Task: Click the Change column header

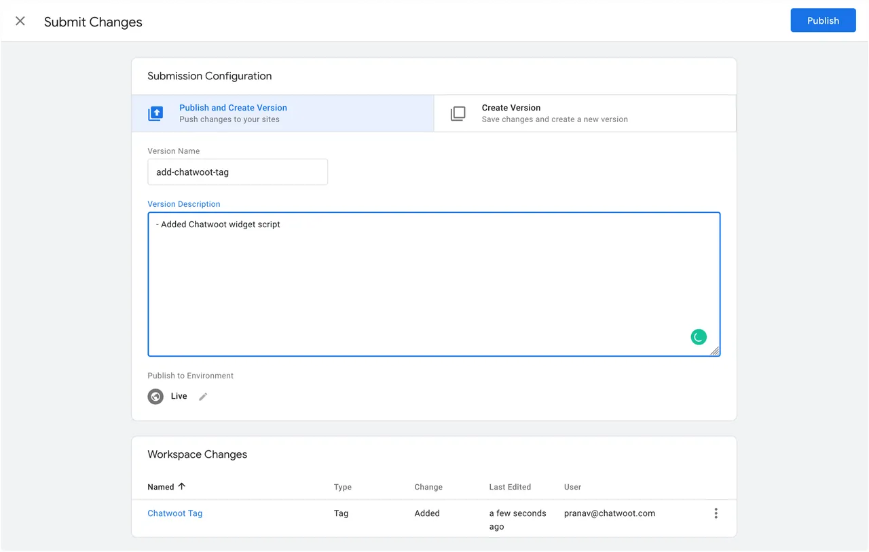Action: click(428, 487)
